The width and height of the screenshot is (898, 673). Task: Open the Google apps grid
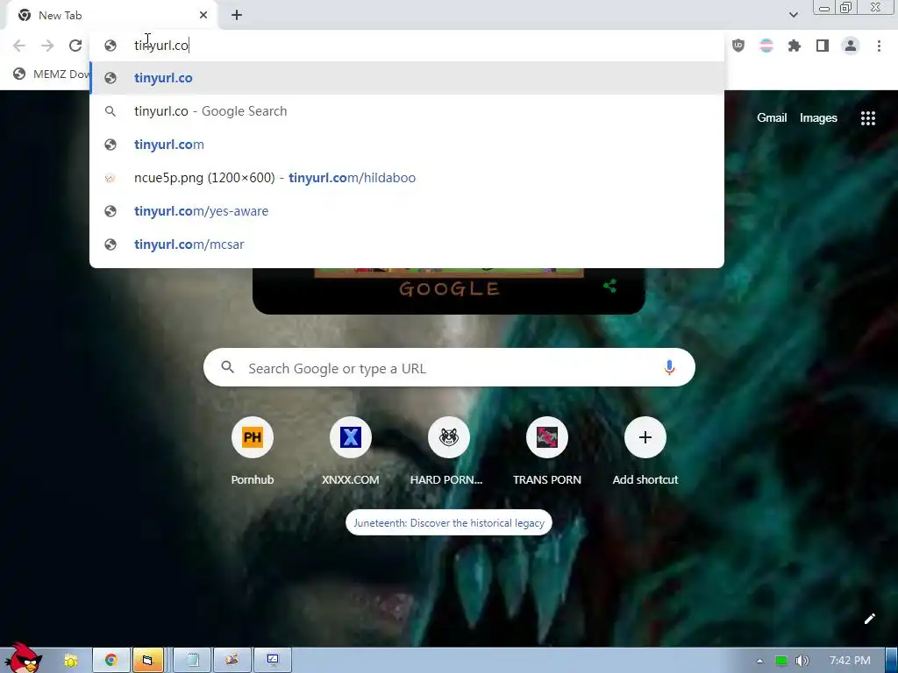867,118
